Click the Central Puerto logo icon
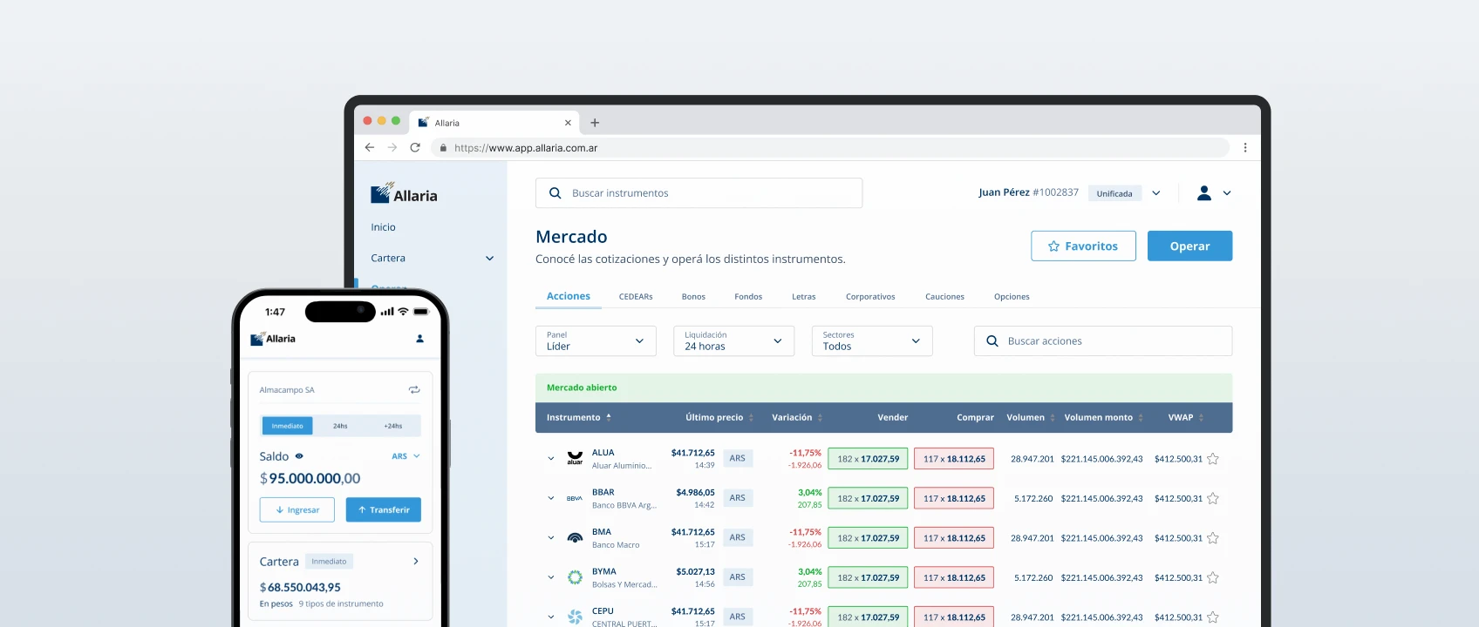Viewport: 1479px width, 627px height. [575, 617]
